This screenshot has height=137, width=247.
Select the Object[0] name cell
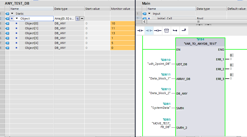tap(31, 23)
